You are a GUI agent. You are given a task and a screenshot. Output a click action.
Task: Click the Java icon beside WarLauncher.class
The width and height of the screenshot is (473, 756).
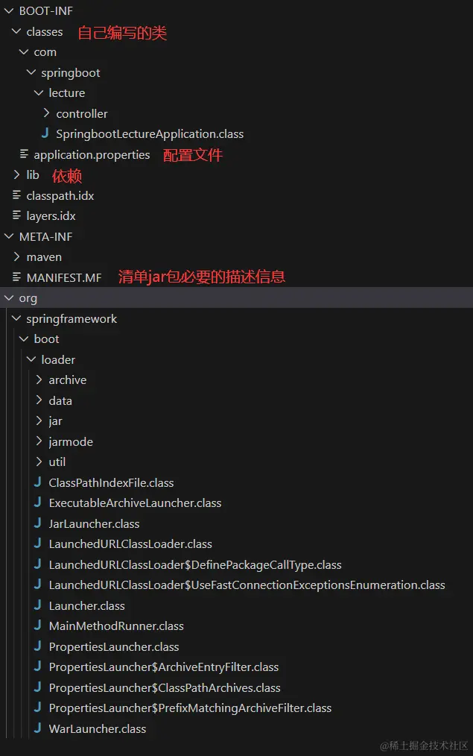[x=37, y=728]
